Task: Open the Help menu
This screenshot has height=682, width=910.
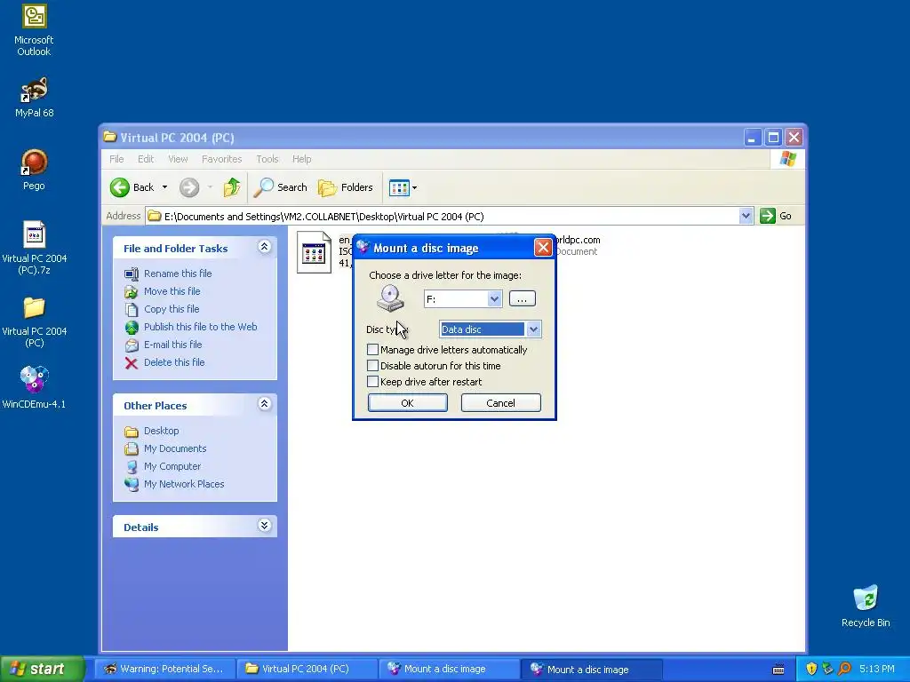Action: click(x=301, y=159)
